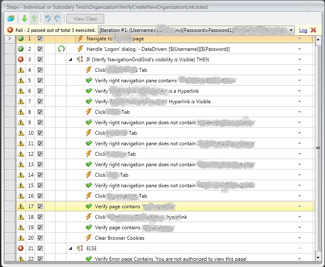The height and width of the screenshot is (267, 325).
Task: Click the lightning icon on step 8
Action: click(x=89, y=112)
